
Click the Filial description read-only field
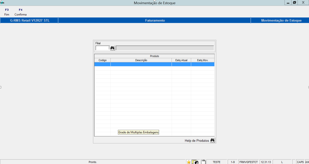pos(165,48)
